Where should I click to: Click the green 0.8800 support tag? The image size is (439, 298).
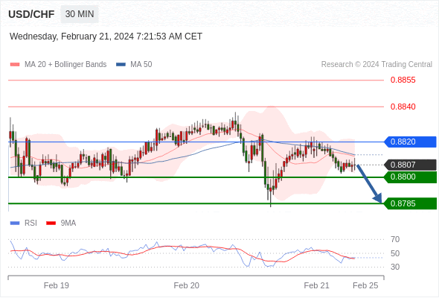(x=410, y=177)
